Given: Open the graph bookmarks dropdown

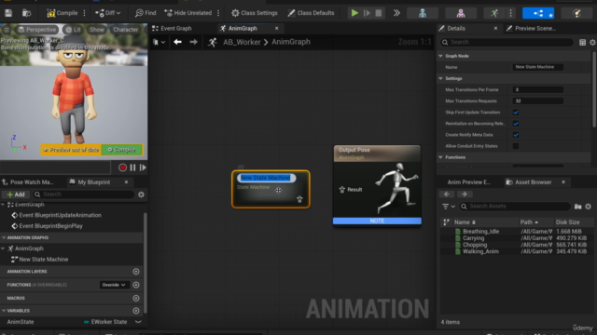Looking at the screenshot, I should coord(159,42).
